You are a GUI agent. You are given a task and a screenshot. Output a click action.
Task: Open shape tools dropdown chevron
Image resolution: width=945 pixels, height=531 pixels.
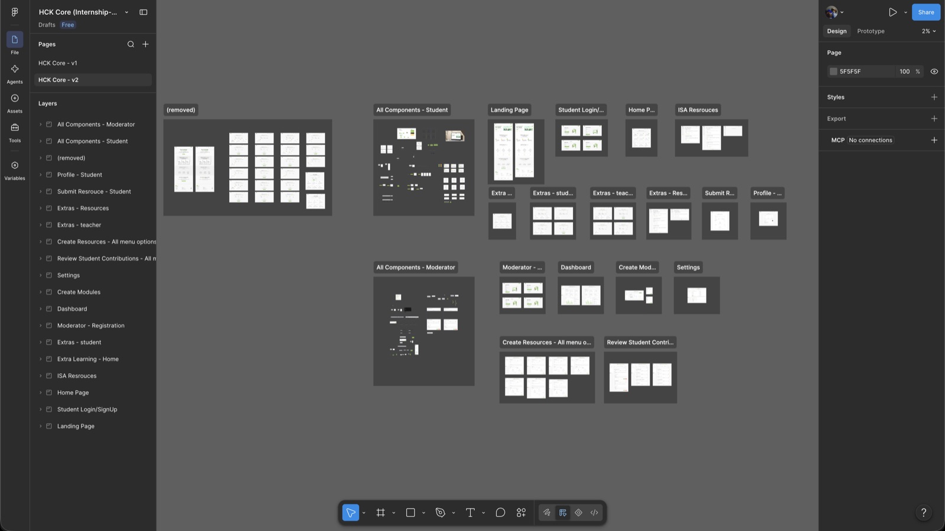tap(423, 513)
